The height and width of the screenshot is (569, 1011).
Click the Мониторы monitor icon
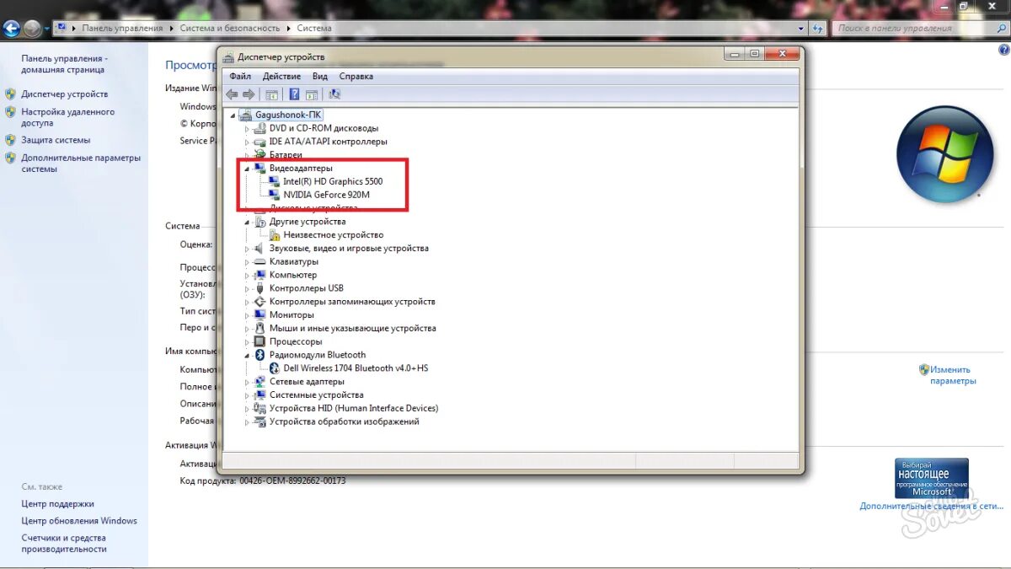point(259,315)
